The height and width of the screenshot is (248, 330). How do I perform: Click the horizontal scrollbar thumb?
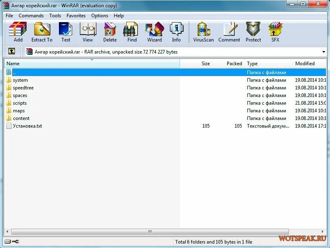pos(150,231)
